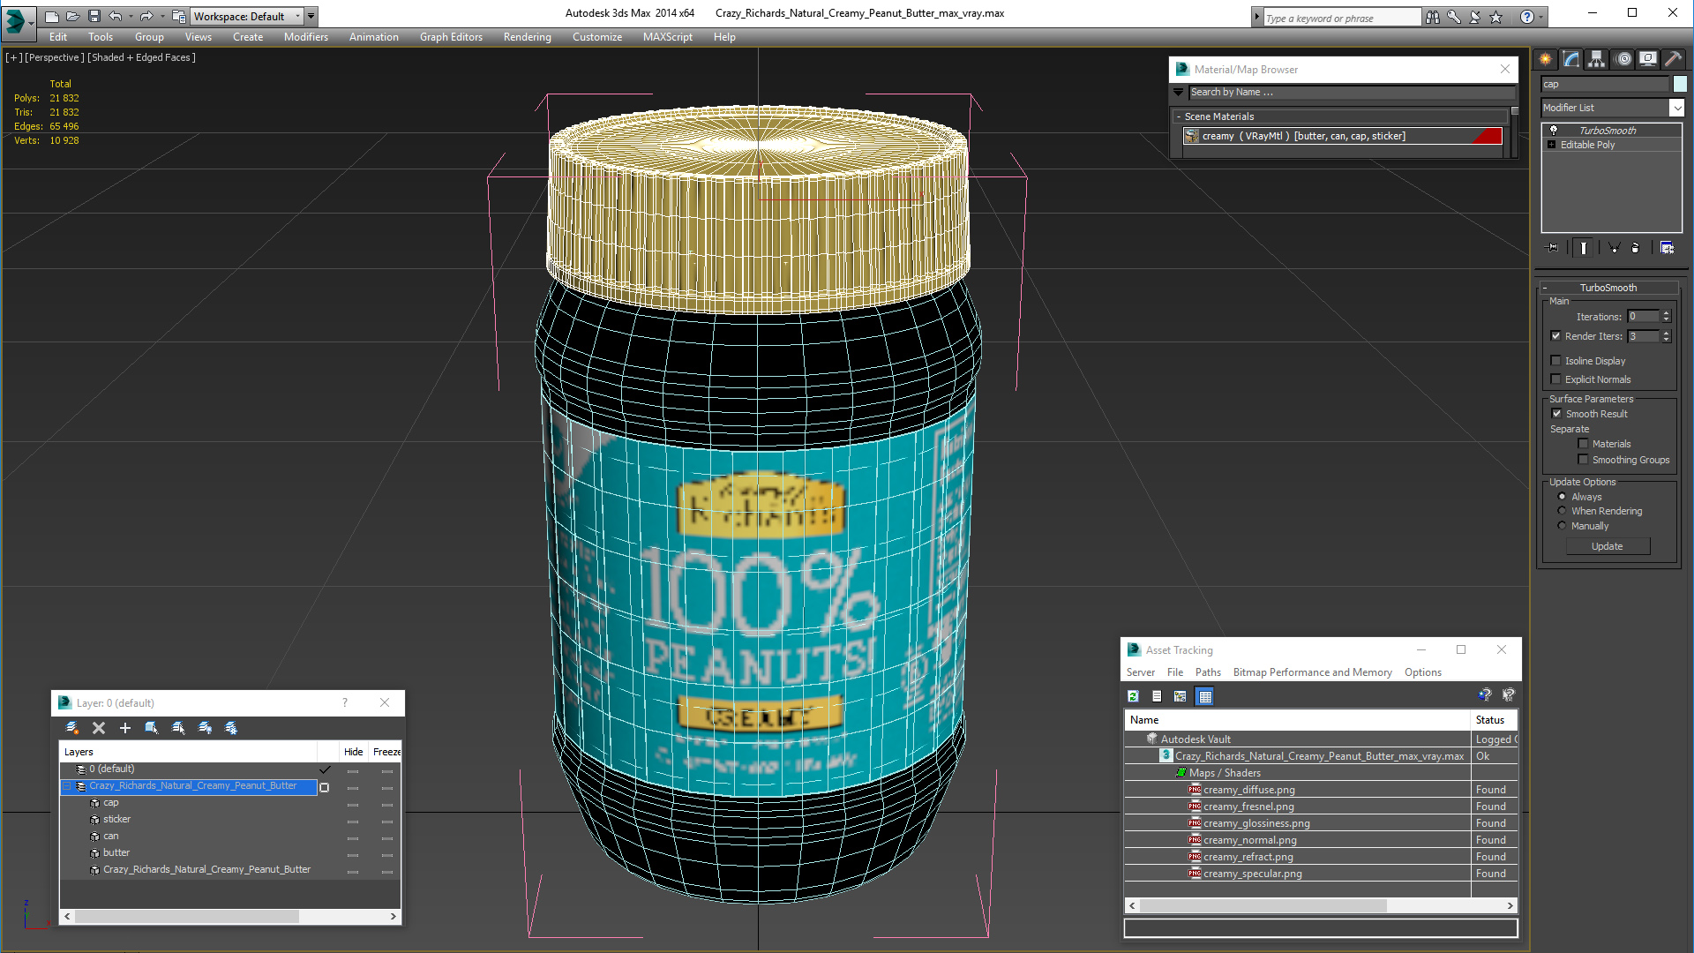Open the Rendering menu

527,37
